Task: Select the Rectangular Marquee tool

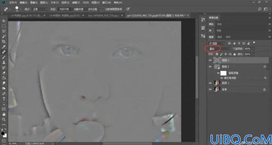Action: [4, 26]
